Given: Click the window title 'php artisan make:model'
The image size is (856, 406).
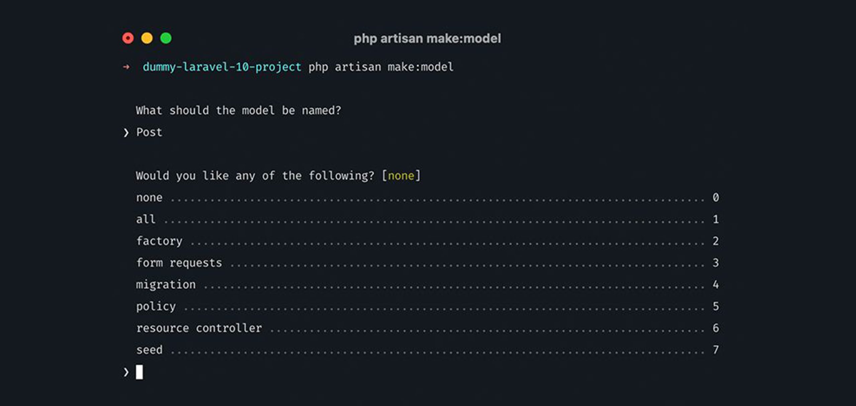Looking at the screenshot, I should pyautogui.click(x=427, y=39).
